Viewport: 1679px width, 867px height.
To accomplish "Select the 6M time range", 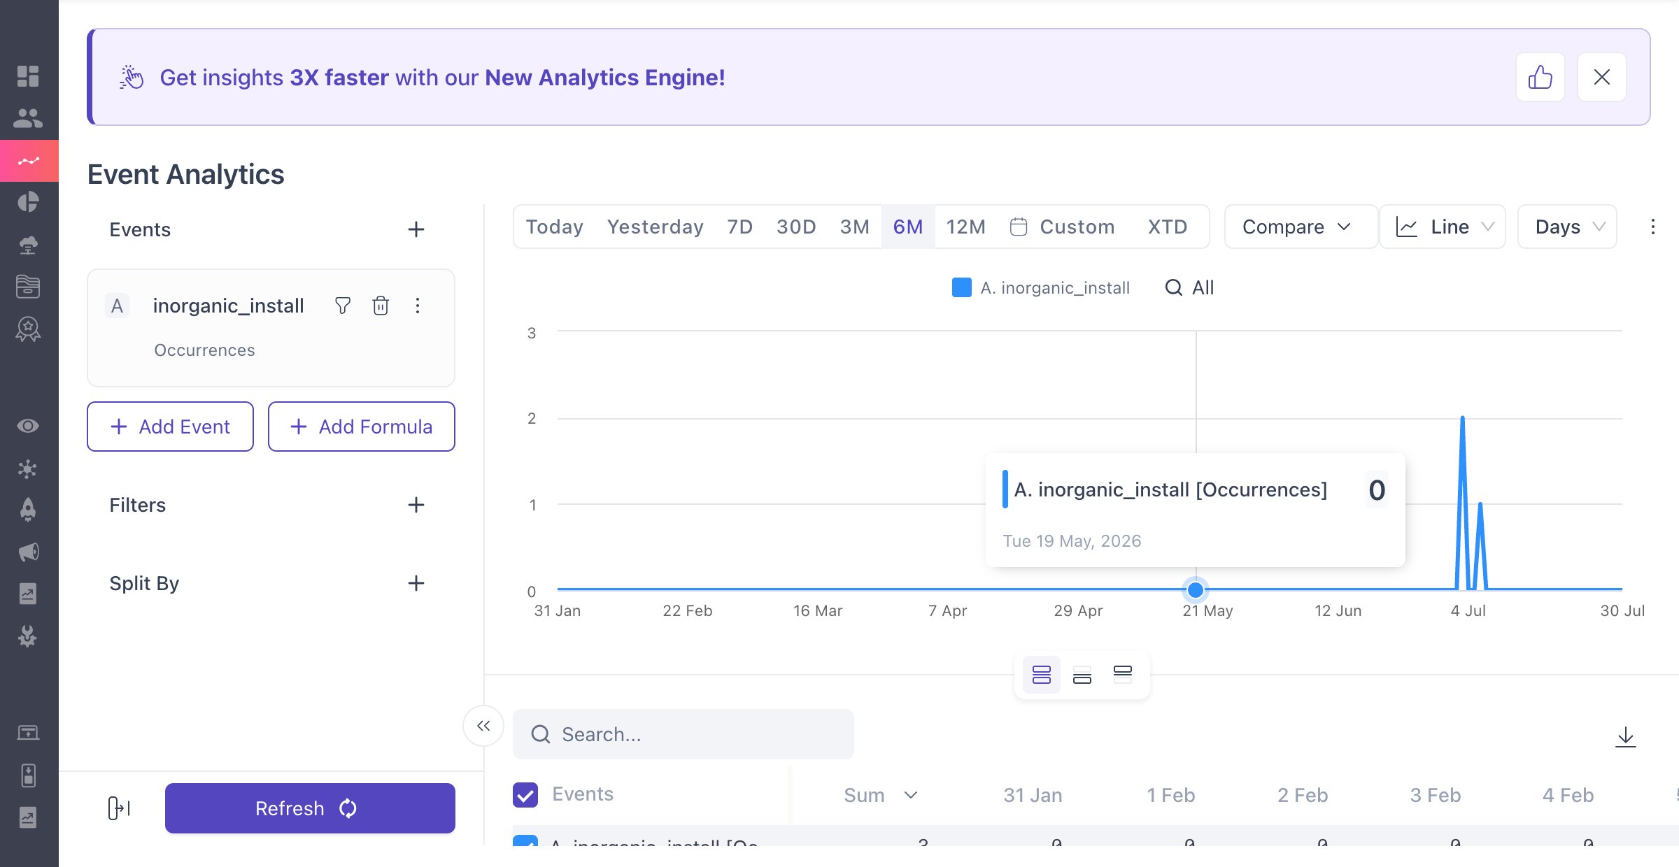I will click(908, 227).
